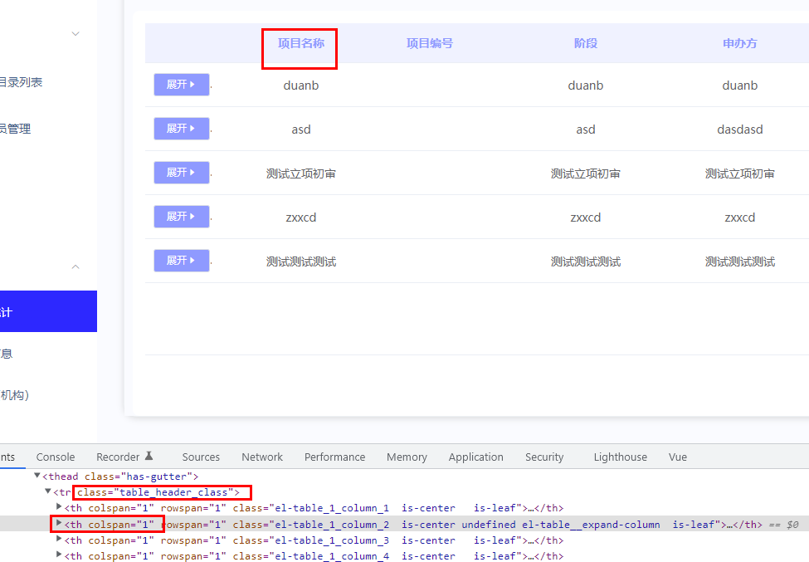Open the Console tab
809x562 pixels.
point(55,457)
